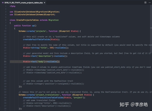
Task: Click the 'projects' string in Schema::create
Action: pyautogui.click(x=41, y=31)
